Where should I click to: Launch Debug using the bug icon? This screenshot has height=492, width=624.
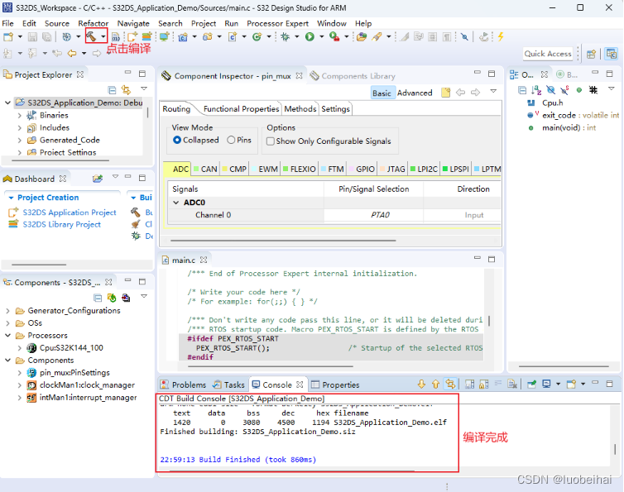[285, 37]
